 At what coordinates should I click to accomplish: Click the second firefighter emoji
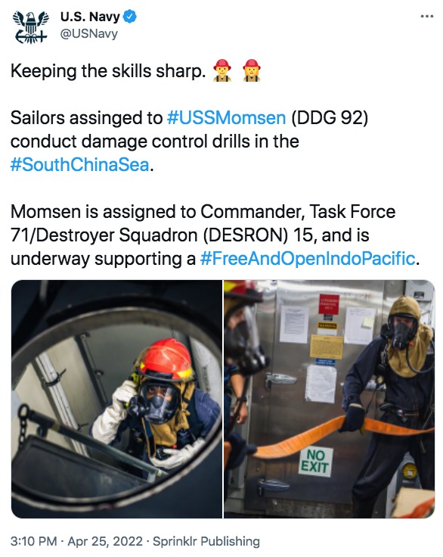252,70
